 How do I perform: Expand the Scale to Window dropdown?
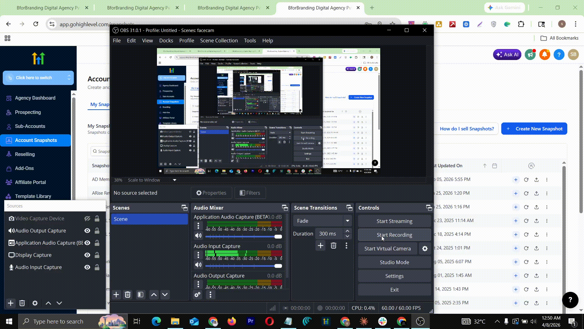pyautogui.click(x=175, y=180)
